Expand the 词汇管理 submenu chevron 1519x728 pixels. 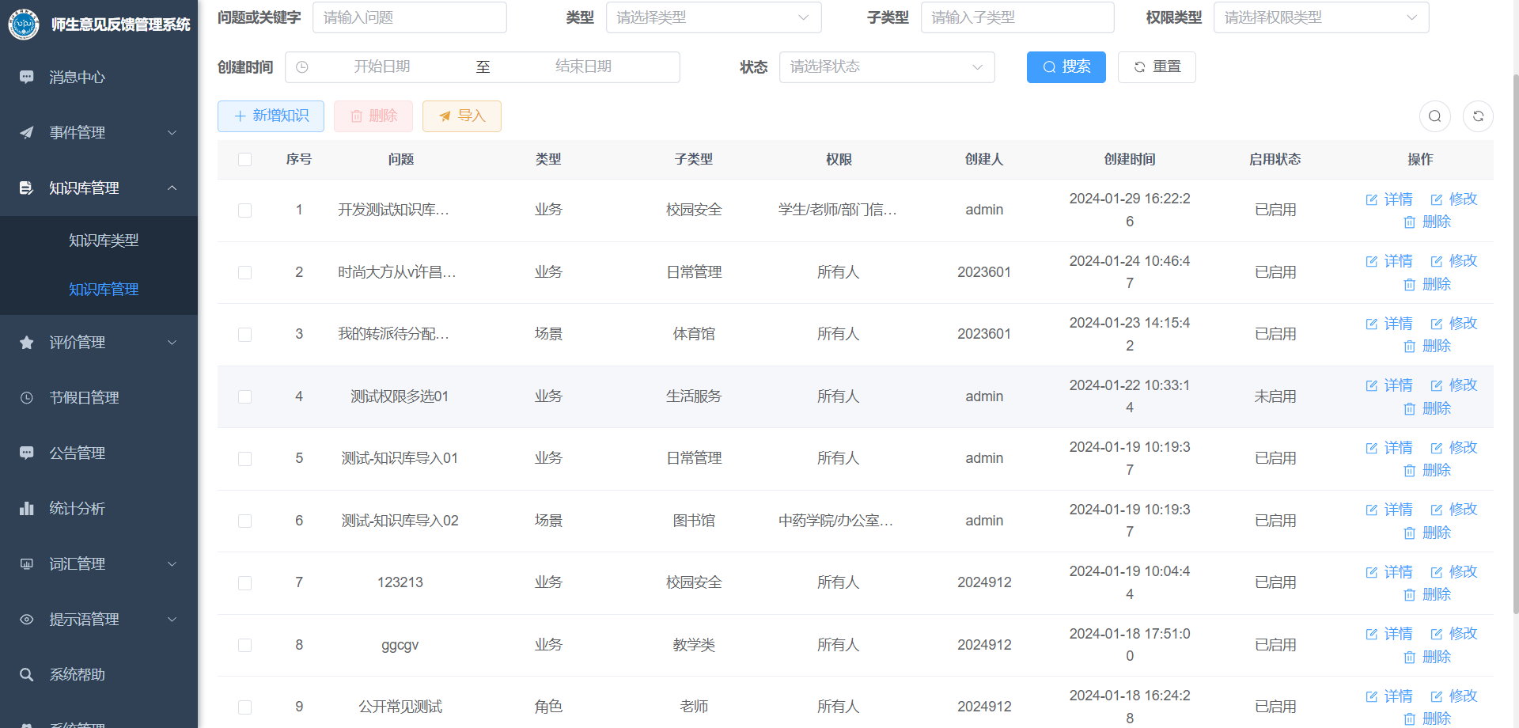coord(172,563)
